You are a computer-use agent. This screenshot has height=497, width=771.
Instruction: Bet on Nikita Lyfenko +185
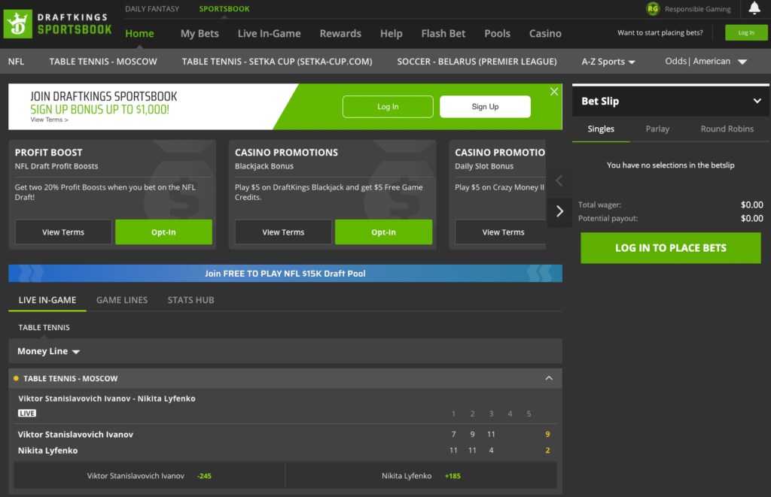tap(422, 475)
